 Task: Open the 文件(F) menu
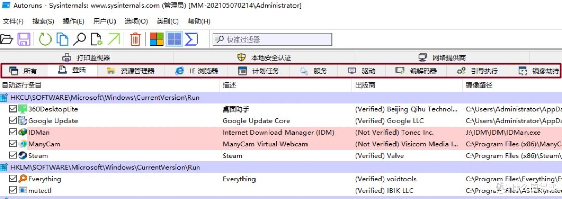pyautogui.click(x=13, y=21)
